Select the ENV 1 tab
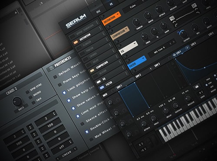The height and width of the screenshot is (161, 217). coord(119,87)
